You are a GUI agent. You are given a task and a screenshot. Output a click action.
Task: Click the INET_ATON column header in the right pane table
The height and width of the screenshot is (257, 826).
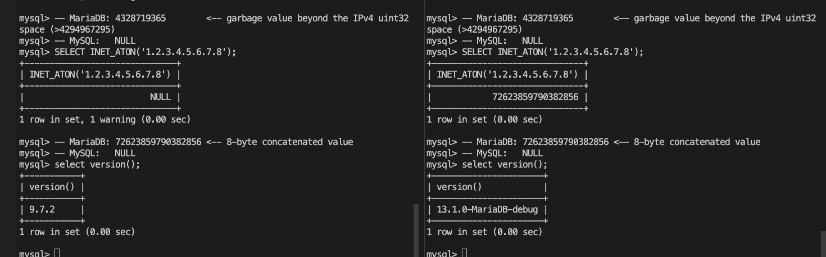[x=507, y=74]
